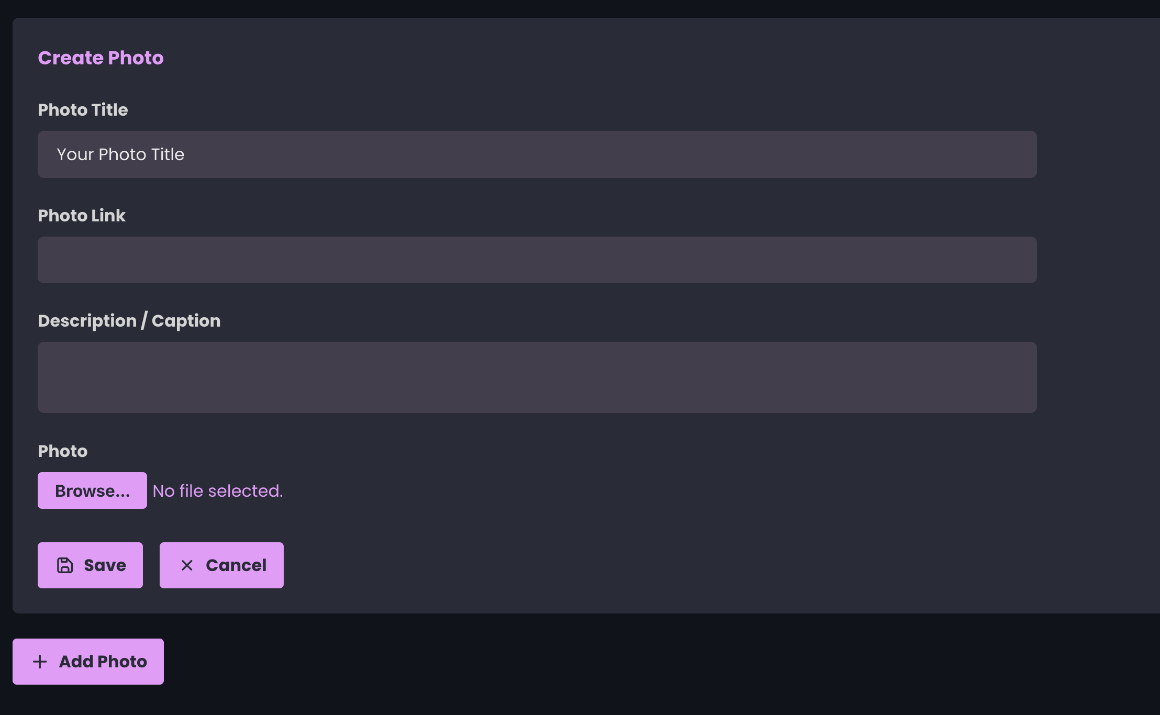Click bottom-right corner of Caption textarea
The width and height of the screenshot is (1160, 715).
point(1031,408)
